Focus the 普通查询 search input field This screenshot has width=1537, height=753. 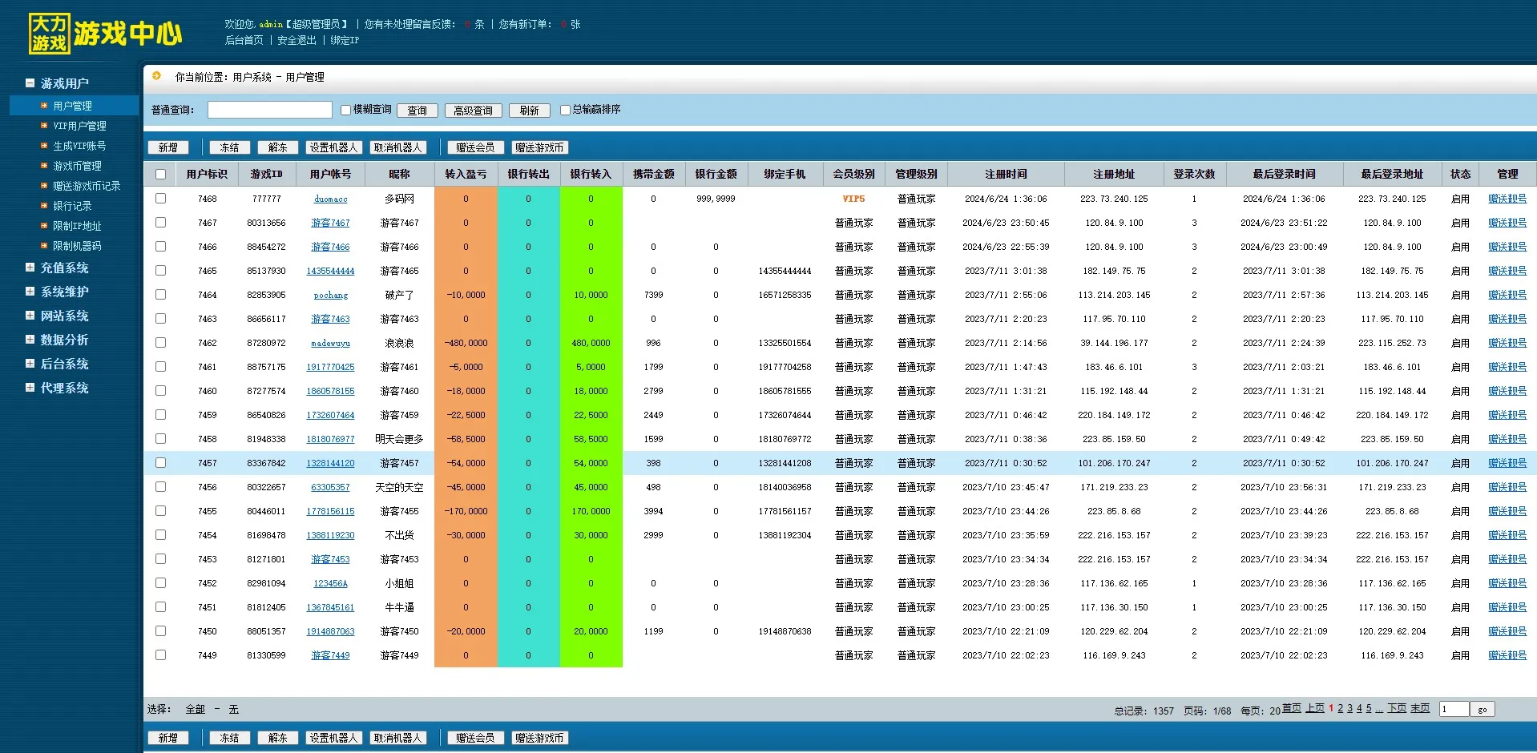click(x=269, y=110)
